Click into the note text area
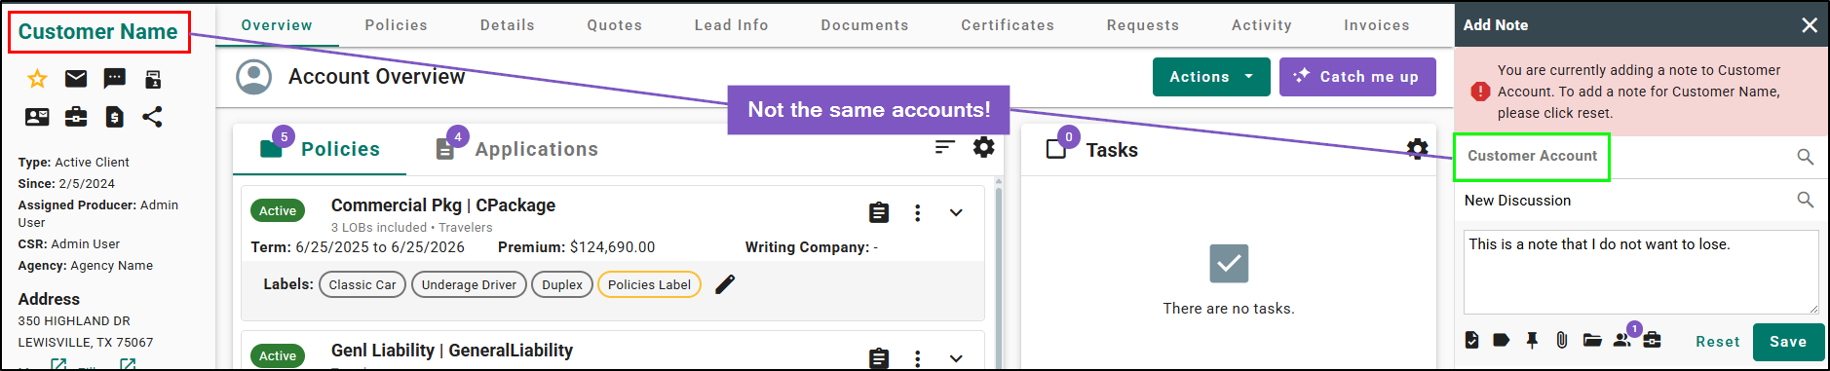Viewport: 1830px width, 371px height. [1641, 272]
